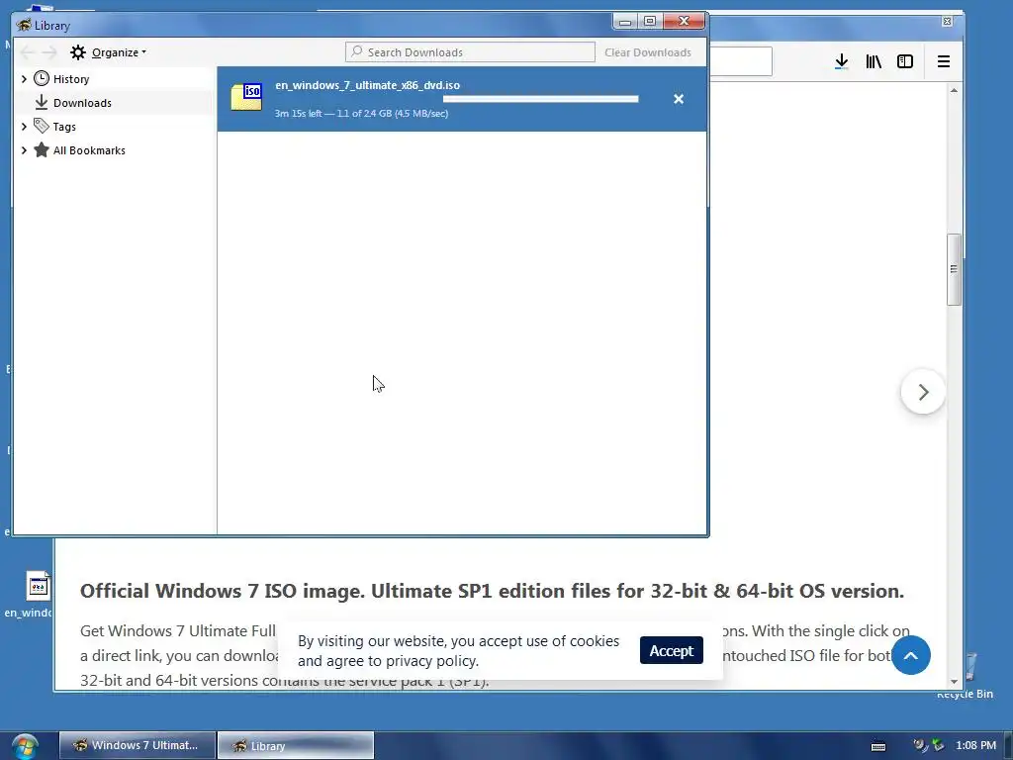
Task: Select History in the Library sidebar
Action: pos(71,79)
